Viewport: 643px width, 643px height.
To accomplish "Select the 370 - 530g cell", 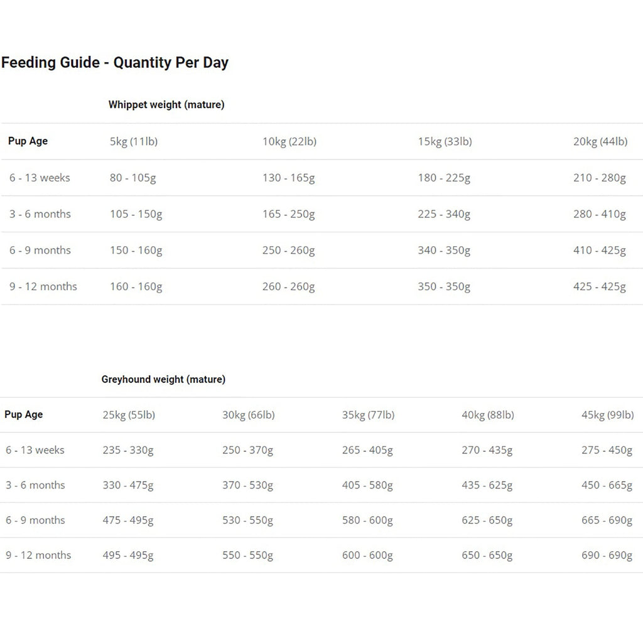I will click(247, 485).
